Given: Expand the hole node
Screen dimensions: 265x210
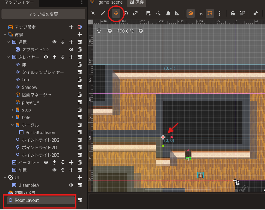Looking at the screenshot, I should click(12, 117).
